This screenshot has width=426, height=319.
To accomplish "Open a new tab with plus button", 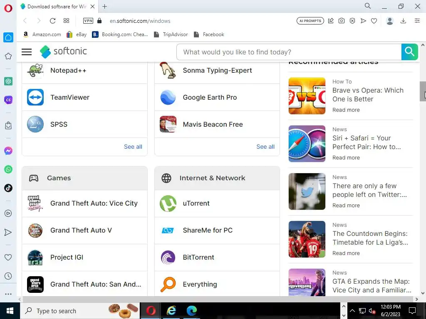I will coord(104,7).
